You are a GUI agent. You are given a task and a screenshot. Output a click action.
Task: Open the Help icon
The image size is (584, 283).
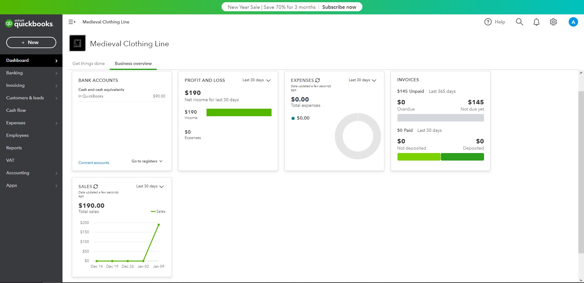488,22
